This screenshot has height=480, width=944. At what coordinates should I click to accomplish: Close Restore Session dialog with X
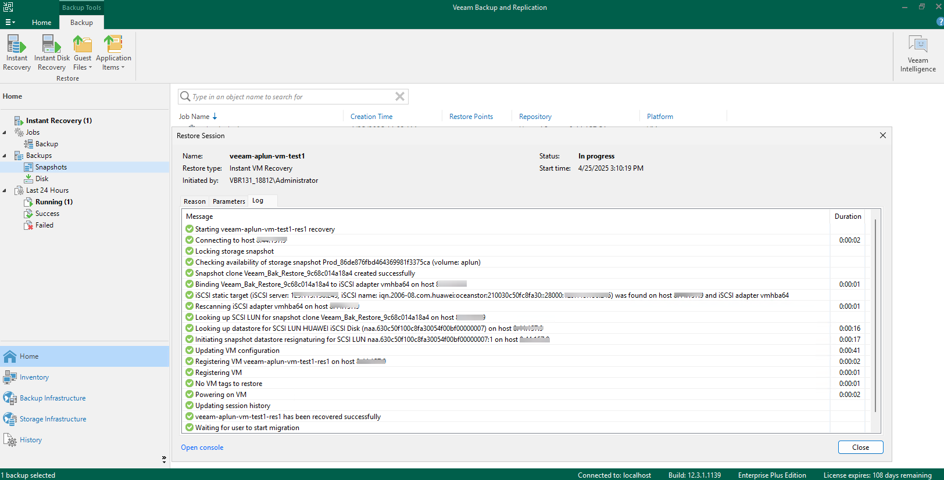click(x=882, y=135)
